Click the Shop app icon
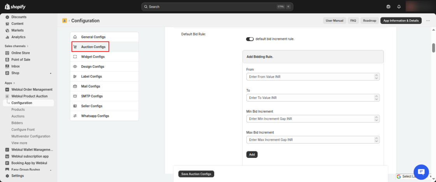436x182 pixels. 7,73
